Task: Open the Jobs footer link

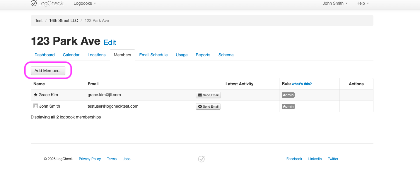Action: click(127, 159)
